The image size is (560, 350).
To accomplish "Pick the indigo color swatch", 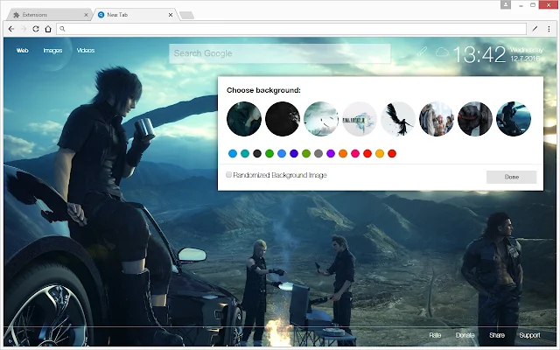I will tap(294, 154).
